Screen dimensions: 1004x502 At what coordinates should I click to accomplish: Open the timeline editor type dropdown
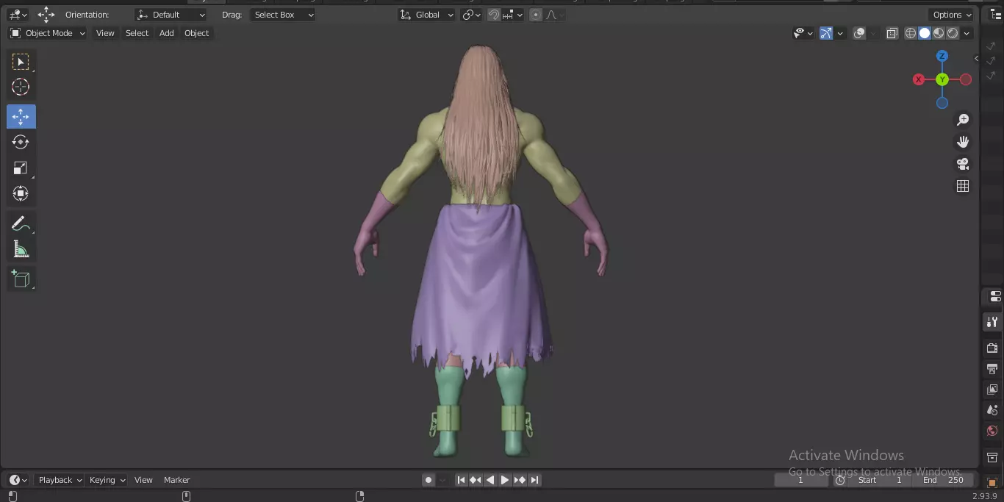[18, 480]
